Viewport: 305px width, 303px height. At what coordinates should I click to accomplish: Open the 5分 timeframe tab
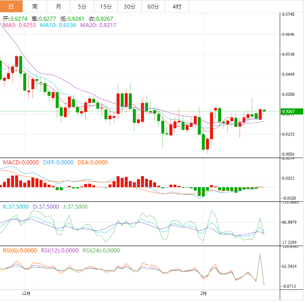point(82,6)
